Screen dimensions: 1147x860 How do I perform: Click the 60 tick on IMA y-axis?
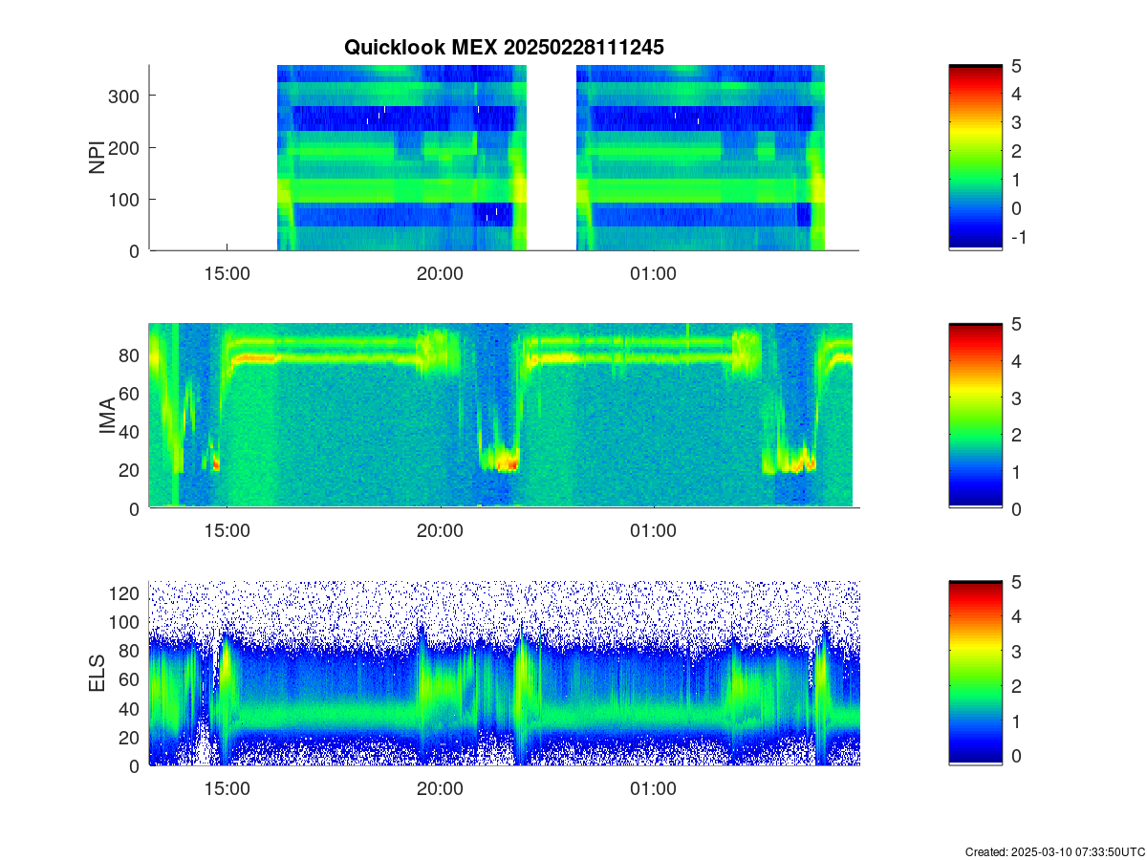click(128, 393)
